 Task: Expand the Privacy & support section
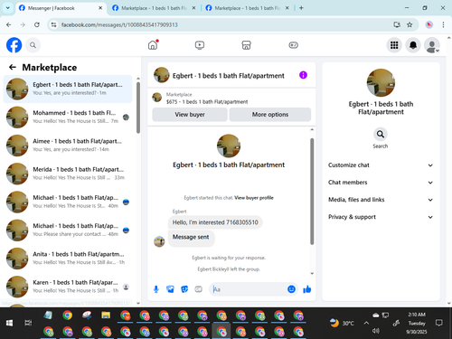(x=381, y=217)
